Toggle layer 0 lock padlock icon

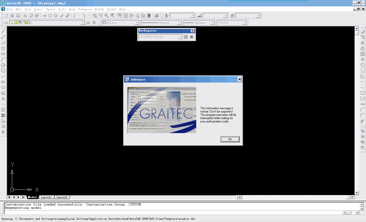pyautogui.click(x=25, y=22)
